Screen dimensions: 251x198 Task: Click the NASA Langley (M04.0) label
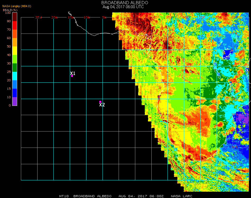(x=17, y=6)
